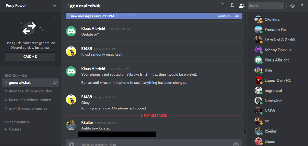Click the create invite icon on general-chat

coord(55,83)
